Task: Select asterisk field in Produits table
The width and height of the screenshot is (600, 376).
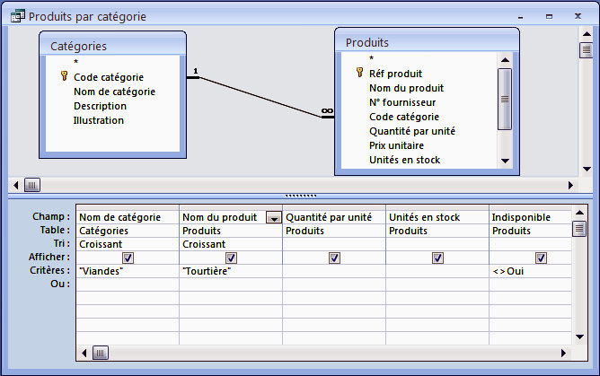Action: click(371, 58)
